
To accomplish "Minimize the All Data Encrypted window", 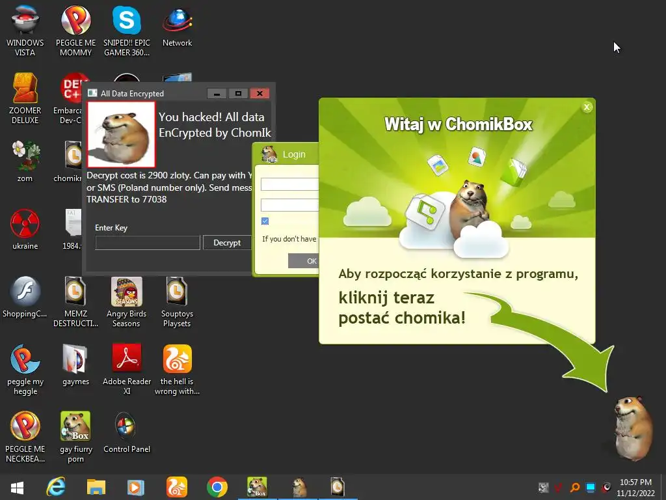I will 217,94.
